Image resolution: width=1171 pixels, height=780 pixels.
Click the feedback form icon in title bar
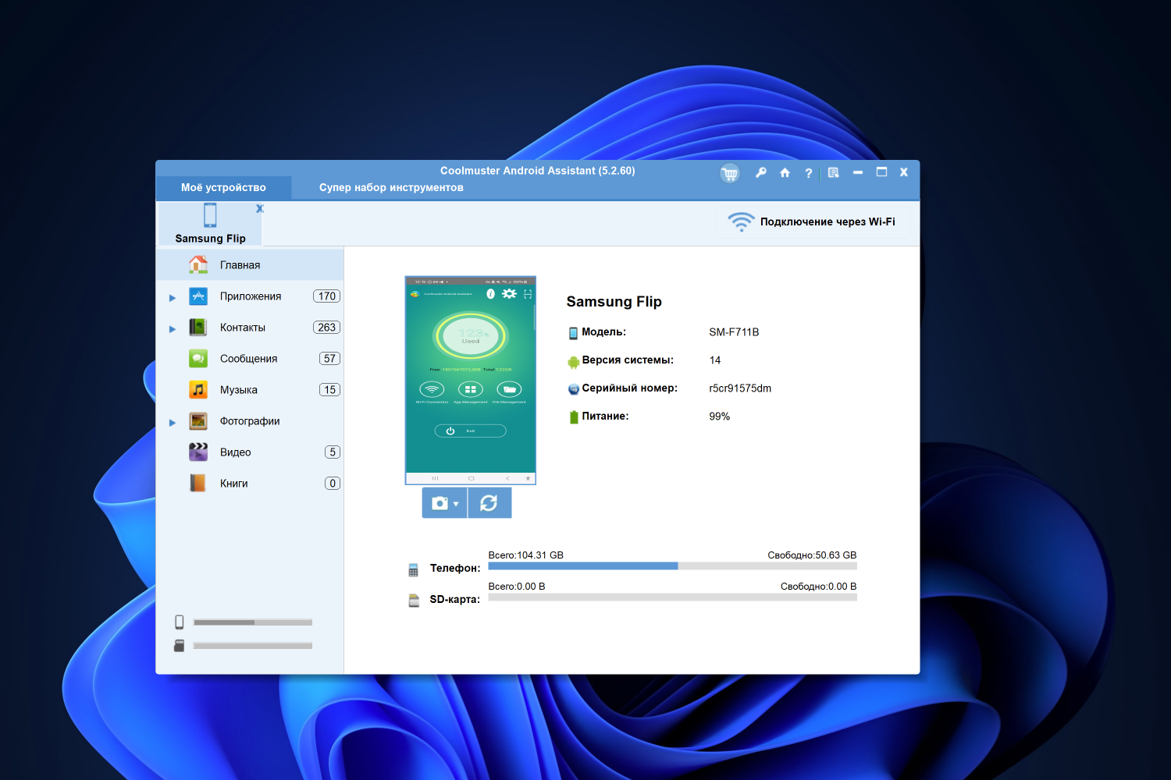[x=834, y=172]
